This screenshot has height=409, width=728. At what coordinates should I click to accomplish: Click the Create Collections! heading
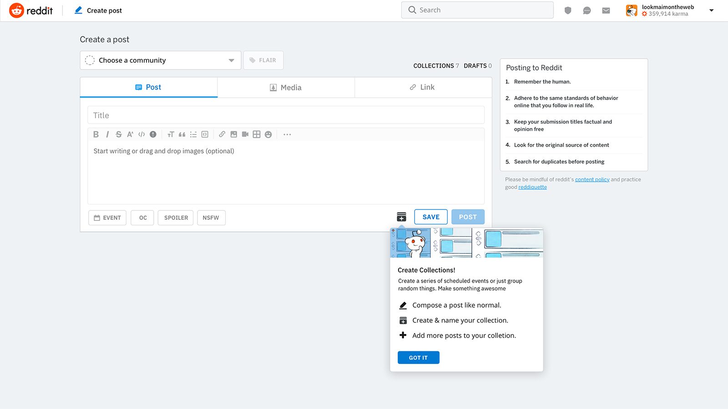click(426, 270)
